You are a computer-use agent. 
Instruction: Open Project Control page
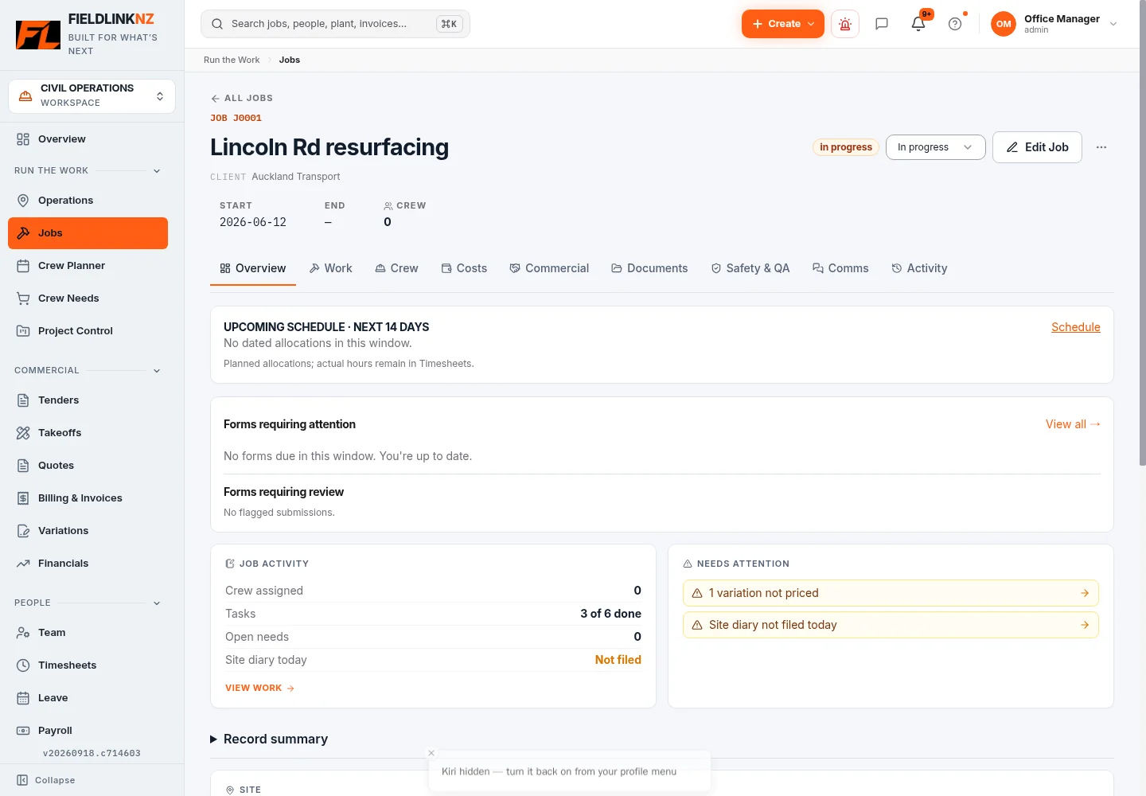(88, 331)
